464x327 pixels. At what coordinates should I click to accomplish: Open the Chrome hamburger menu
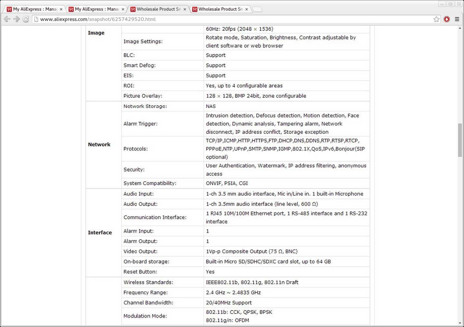pyautogui.click(x=457, y=19)
